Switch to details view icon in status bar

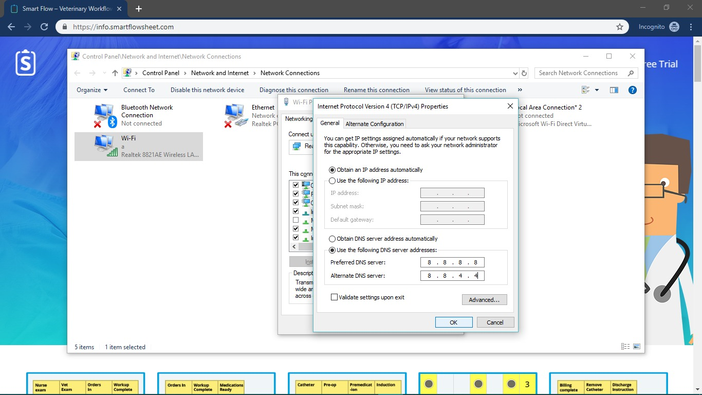[625, 347]
